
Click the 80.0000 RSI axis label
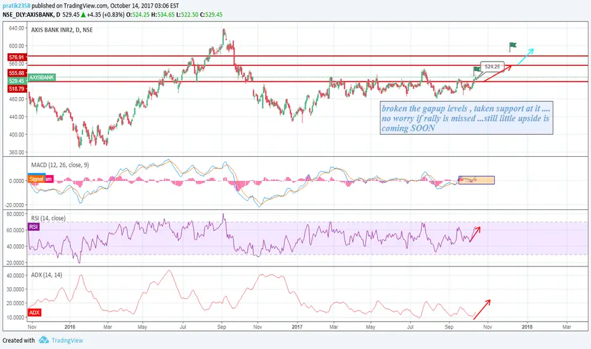tap(15, 214)
